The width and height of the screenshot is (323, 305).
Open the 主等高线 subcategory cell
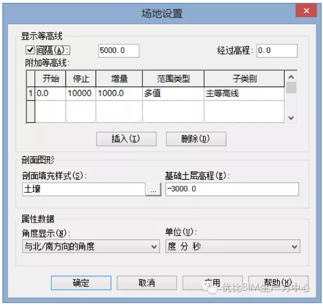(244, 93)
